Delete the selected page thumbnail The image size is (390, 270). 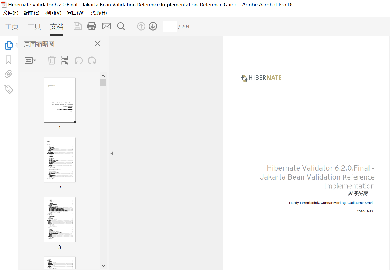click(x=52, y=60)
